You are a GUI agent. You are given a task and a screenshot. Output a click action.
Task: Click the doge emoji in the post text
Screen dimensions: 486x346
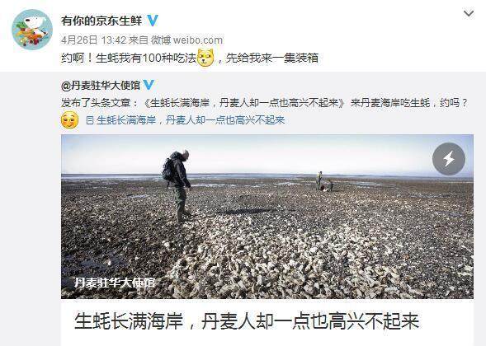(x=205, y=58)
